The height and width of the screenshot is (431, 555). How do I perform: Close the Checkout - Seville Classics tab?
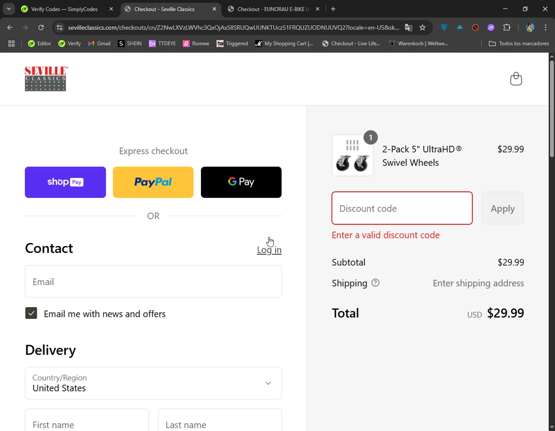pos(214,9)
